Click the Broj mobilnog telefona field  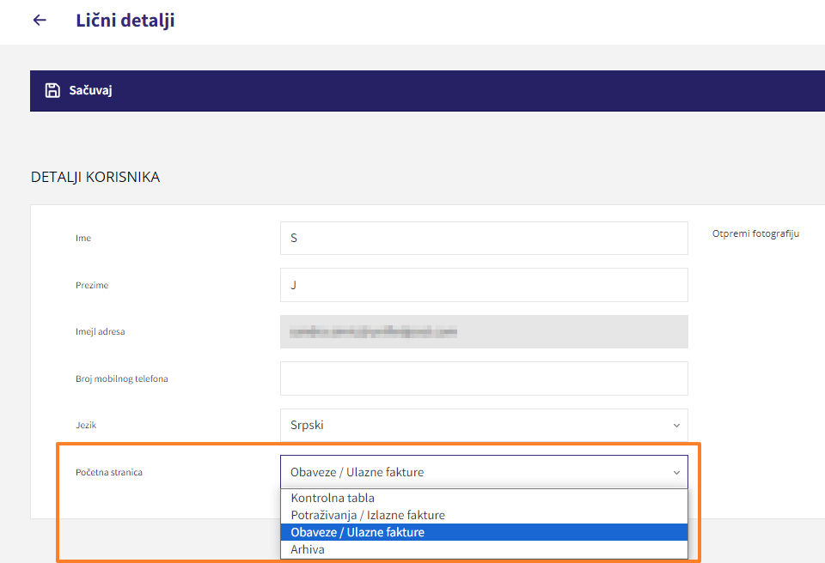tap(484, 378)
